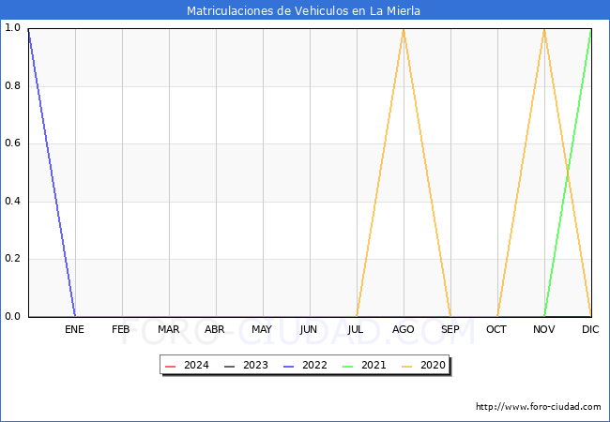The width and height of the screenshot is (610, 422).
Task: Click the 2023 legend text label
Action: [x=255, y=366]
